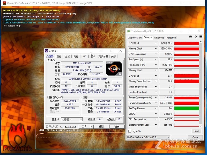Enable the Log to file checkbox
This screenshot has height=155, width=207.
point(129,131)
